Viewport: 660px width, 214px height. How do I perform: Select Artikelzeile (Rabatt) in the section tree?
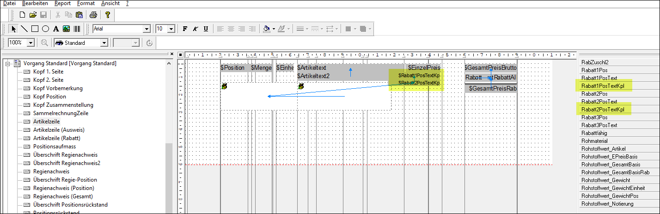click(55, 138)
